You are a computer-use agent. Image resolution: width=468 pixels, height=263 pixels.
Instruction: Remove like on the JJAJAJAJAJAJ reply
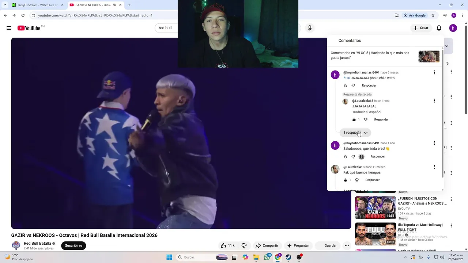[354, 119]
